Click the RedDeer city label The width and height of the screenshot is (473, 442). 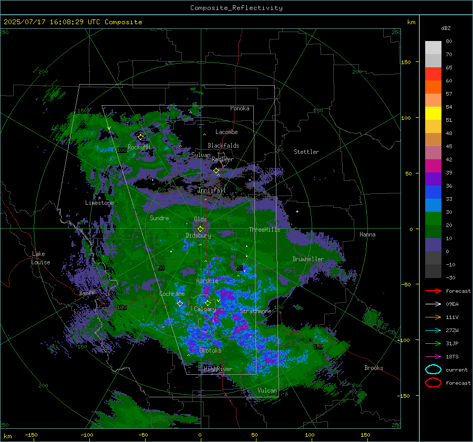223,159
